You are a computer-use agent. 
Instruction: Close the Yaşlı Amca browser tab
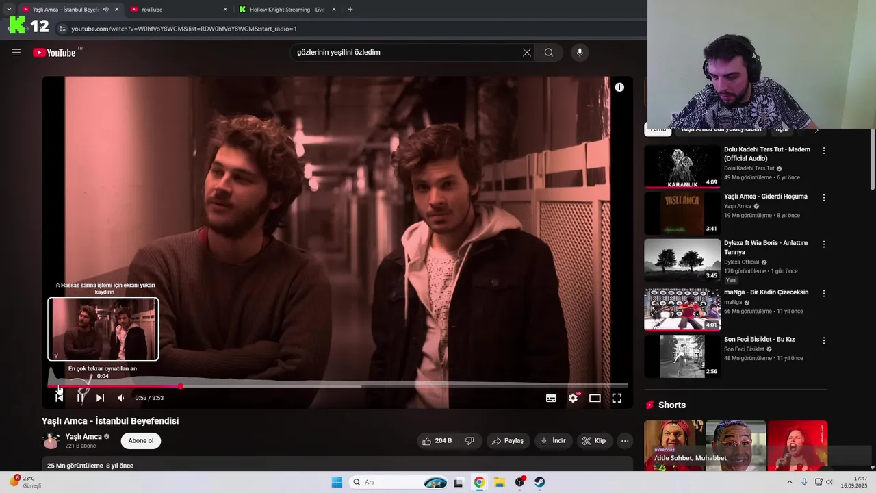[x=116, y=10]
